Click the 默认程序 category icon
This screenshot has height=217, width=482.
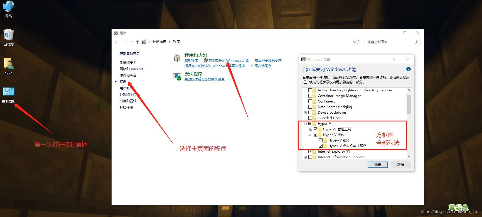pyautogui.click(x=177, y=77)
